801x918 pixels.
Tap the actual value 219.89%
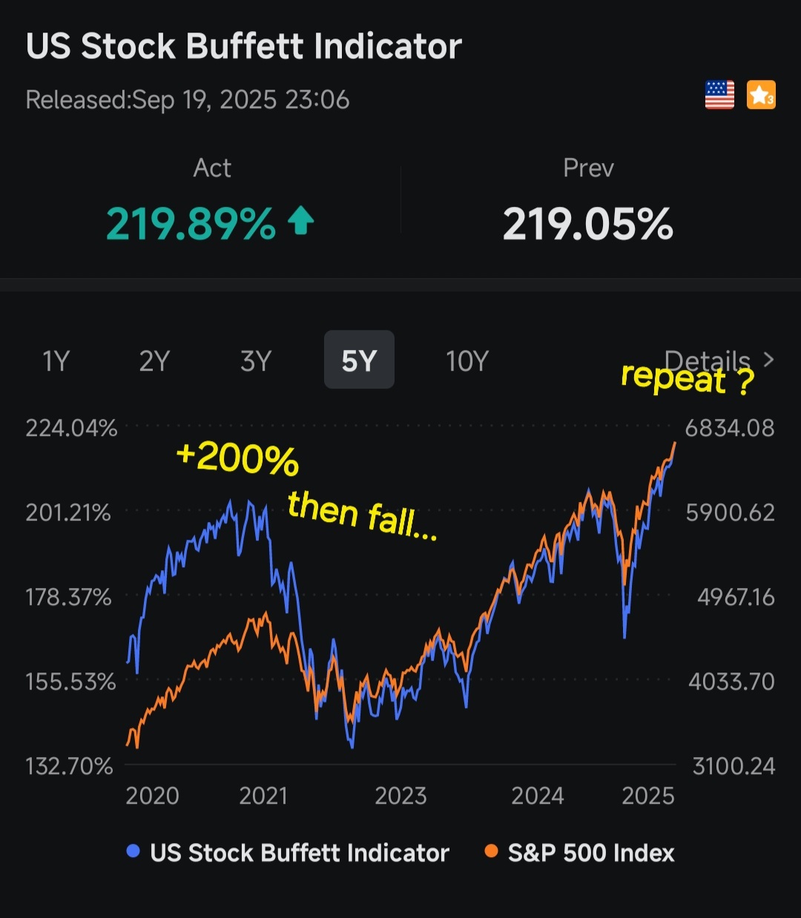[x=191, y=224]
